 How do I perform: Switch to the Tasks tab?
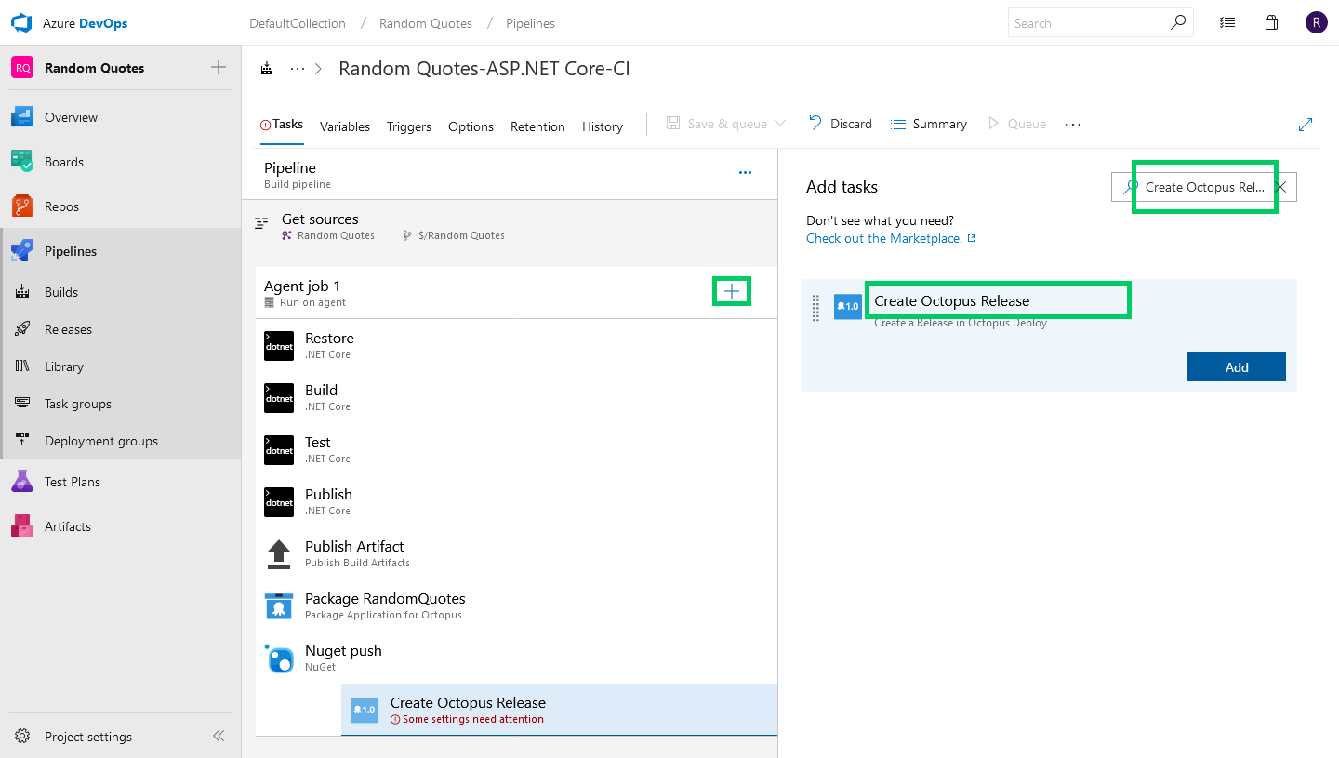282,125
